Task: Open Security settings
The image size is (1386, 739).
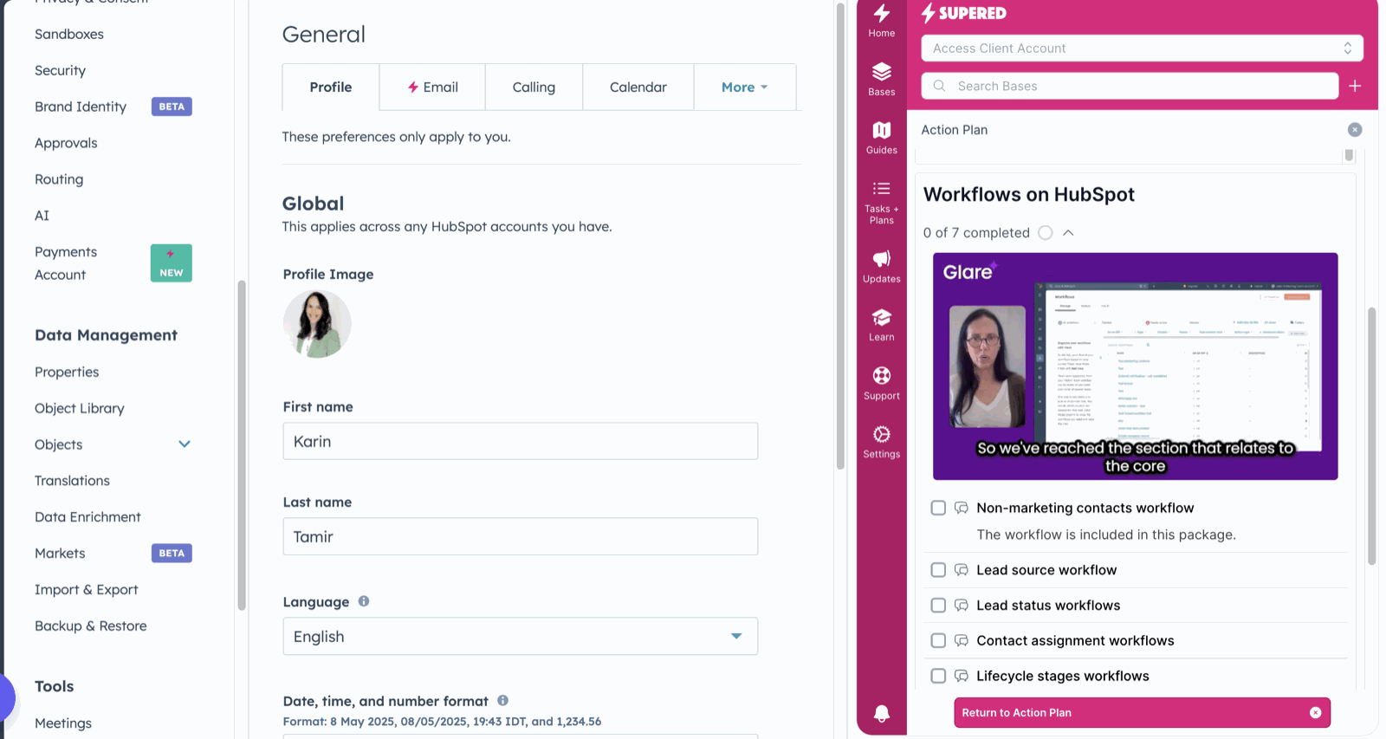Action: point(60,70)
